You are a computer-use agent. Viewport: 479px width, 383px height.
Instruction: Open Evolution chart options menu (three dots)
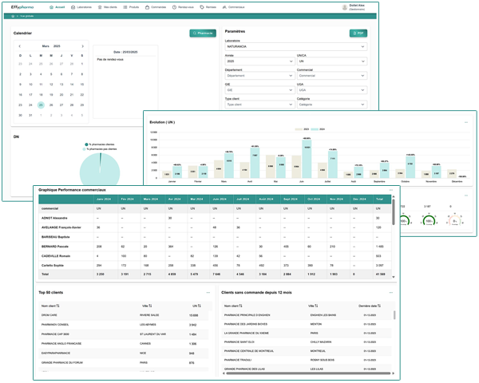[465, 122]
